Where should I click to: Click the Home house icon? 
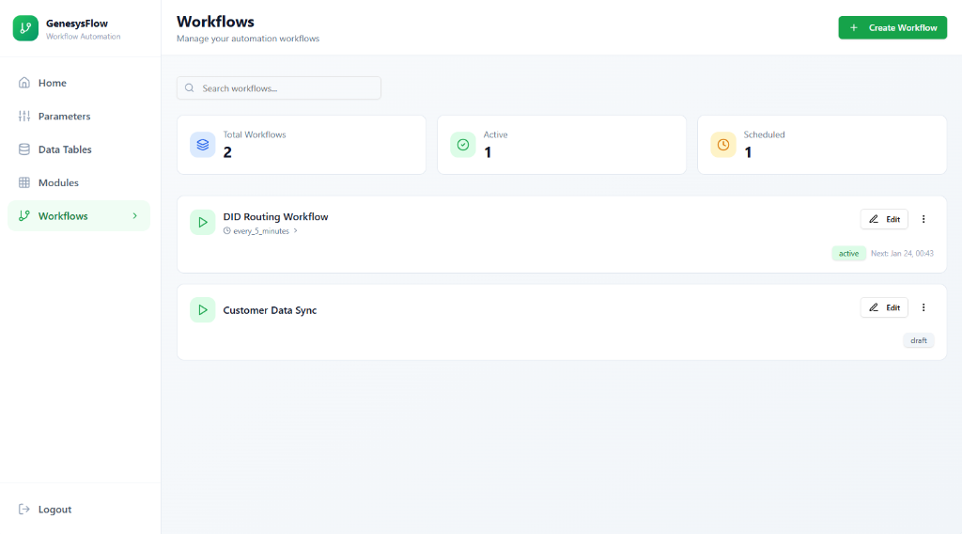[x=23, y=83]
